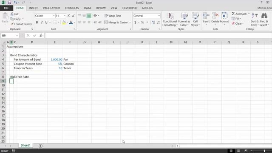Open Find & Select binoculars menu
The height and width of the screenshot is (153, 272).
click(264, 20)
